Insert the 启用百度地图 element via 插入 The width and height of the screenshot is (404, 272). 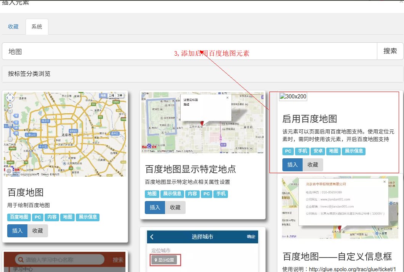tap(292, 165)
